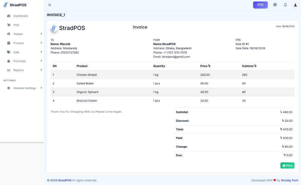Click the Organic Spinach product cell
The image size is (301, 185).
[88, 92]
